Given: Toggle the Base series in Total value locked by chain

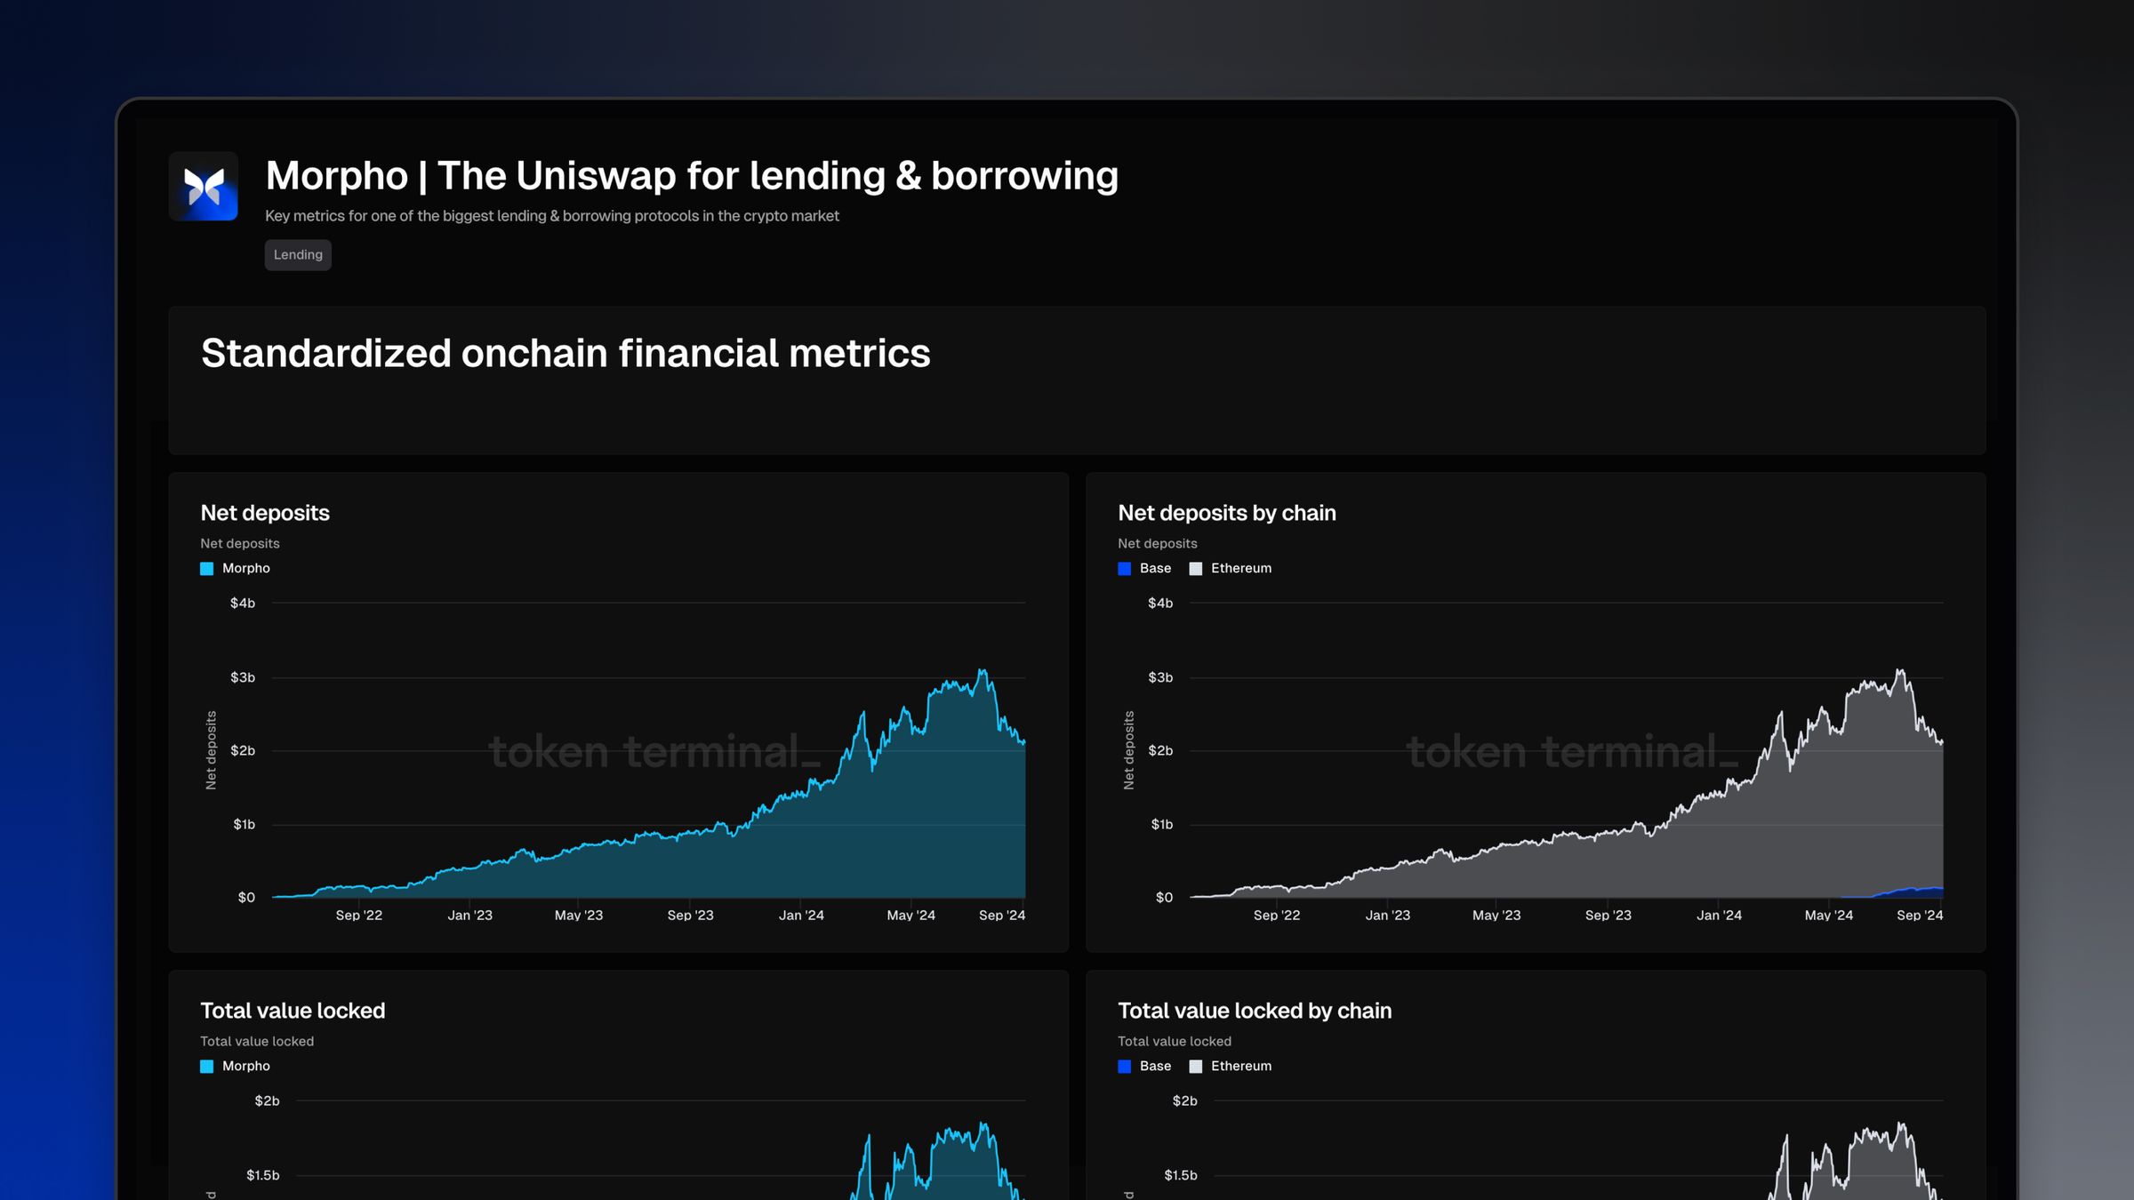Looking at the screenshot, I should (x=1145, y=1065).
